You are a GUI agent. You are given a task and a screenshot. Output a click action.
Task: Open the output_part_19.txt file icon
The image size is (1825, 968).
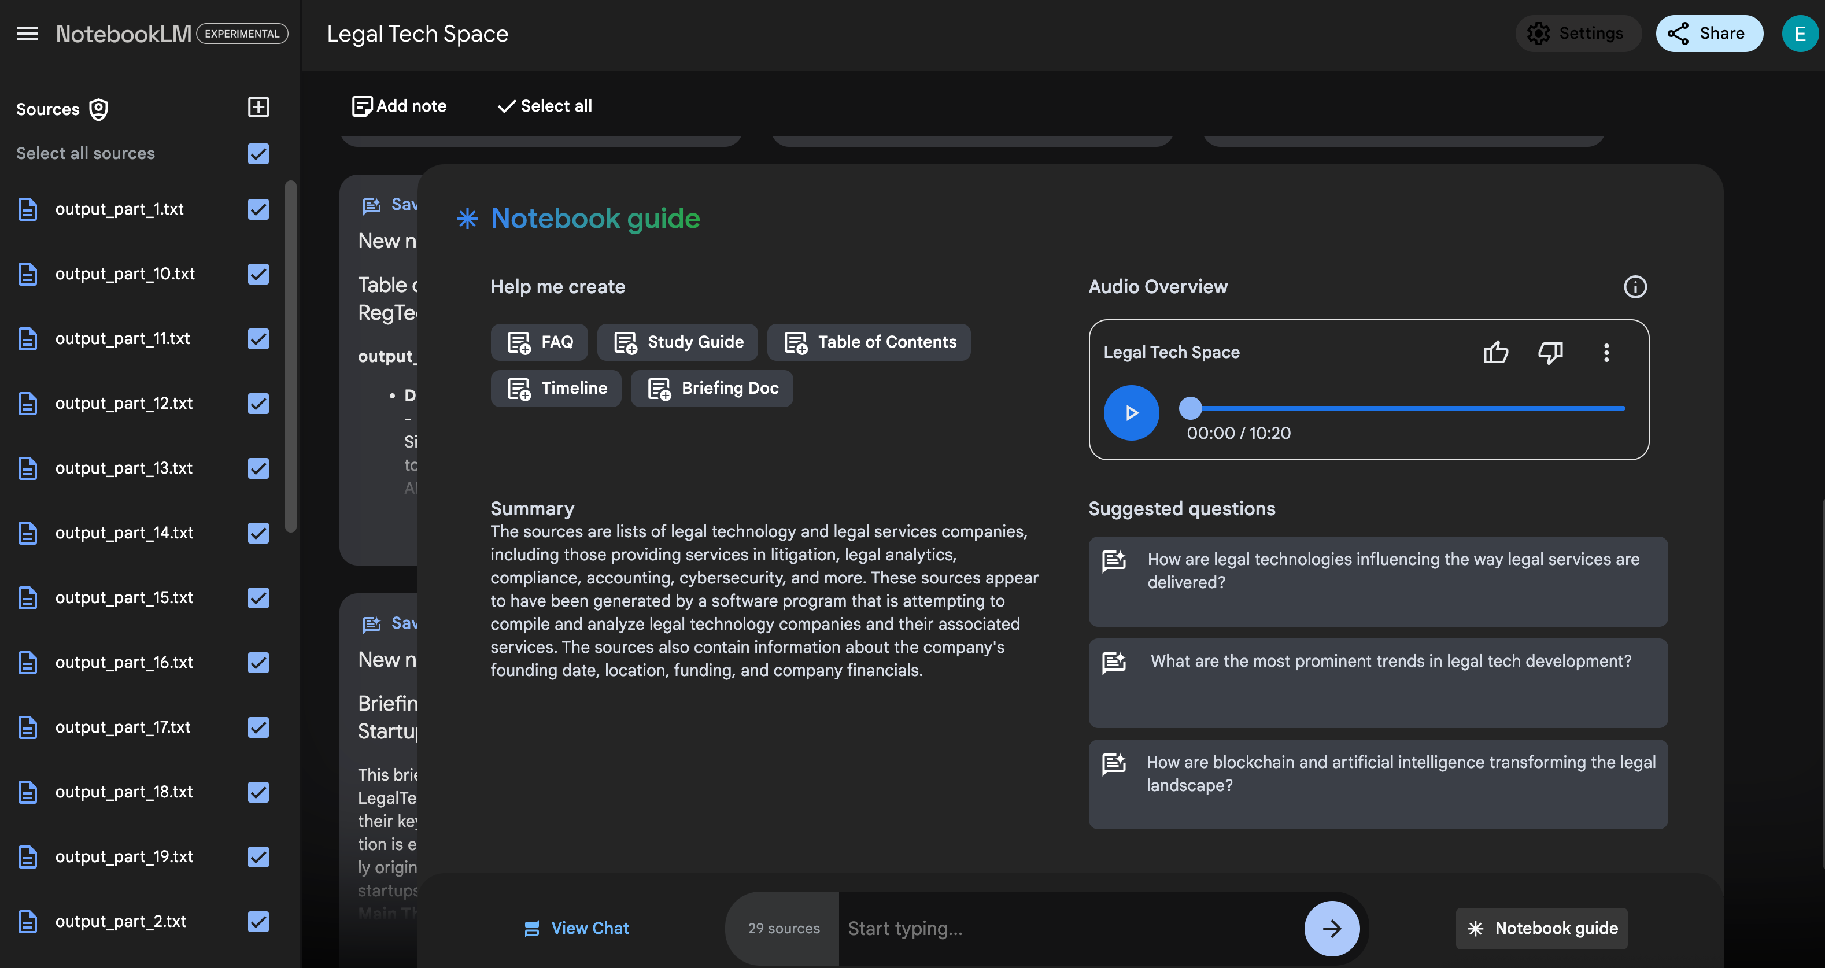(x=28, y=857)
